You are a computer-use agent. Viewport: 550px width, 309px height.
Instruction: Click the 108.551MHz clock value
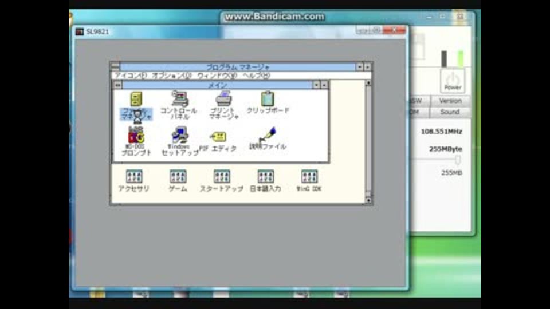coord(441,132)
